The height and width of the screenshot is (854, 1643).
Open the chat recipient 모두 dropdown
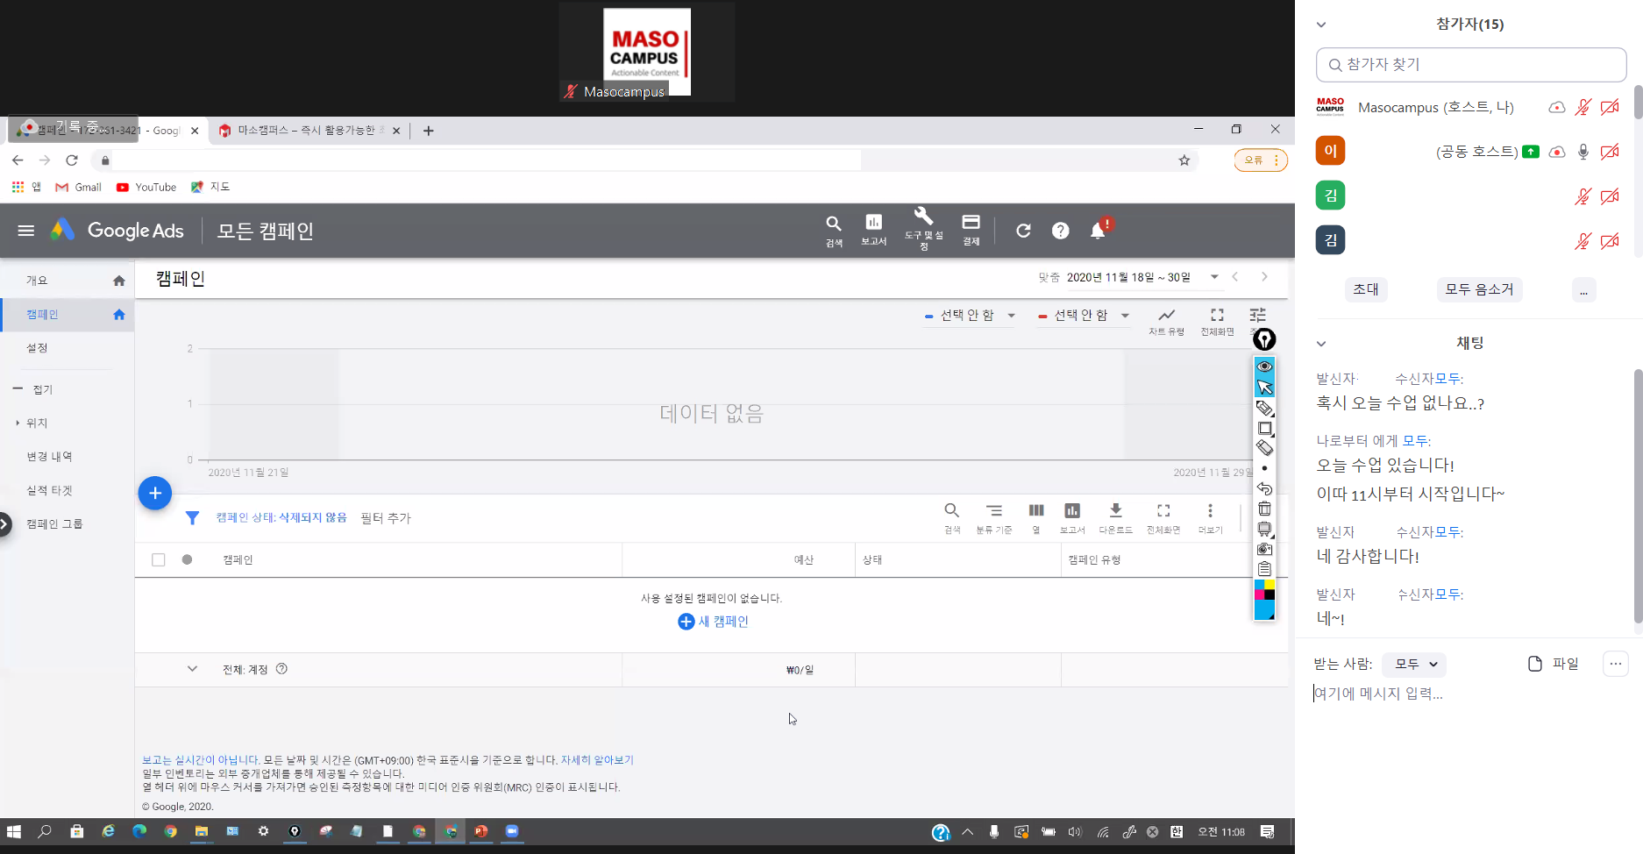(1414, 665)
